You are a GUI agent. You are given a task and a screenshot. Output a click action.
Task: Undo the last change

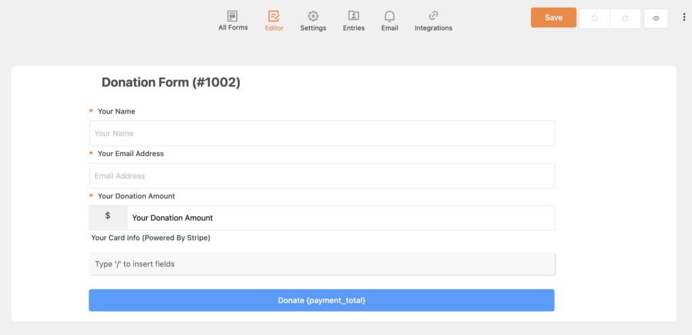tap(595, 18)
